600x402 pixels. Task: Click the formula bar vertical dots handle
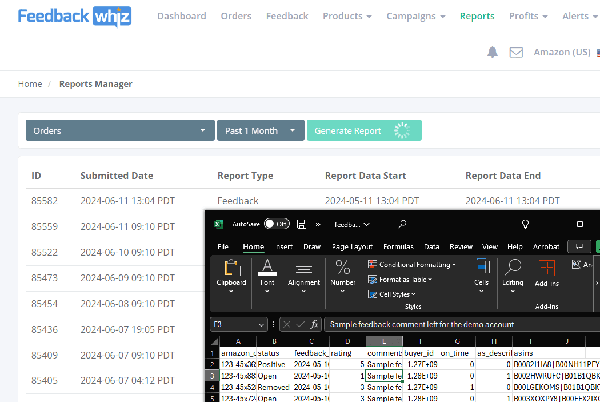(x=274, y=324)
